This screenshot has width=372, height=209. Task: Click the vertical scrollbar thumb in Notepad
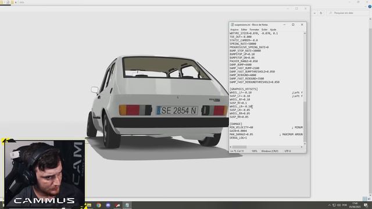305,121
